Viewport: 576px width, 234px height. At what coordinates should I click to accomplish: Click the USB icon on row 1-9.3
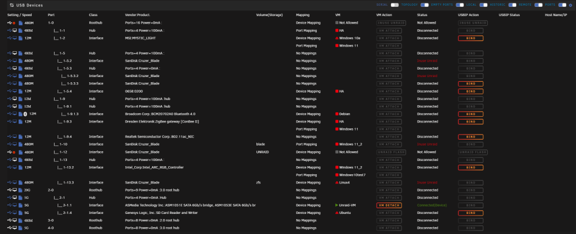coord(9,121)
